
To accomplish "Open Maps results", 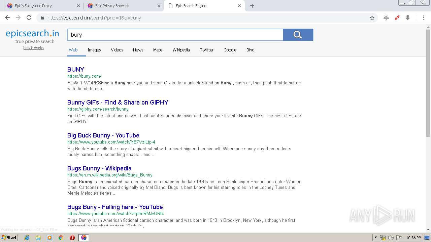I will [158, 50].
